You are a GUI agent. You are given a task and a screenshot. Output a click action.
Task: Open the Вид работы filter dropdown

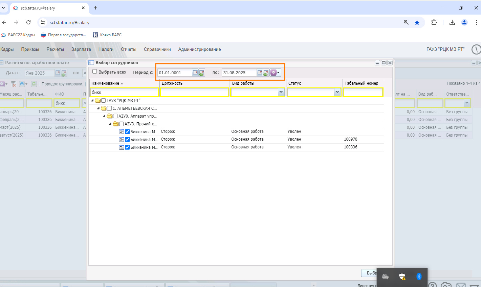pyautogui.click(x=281, y=92)
